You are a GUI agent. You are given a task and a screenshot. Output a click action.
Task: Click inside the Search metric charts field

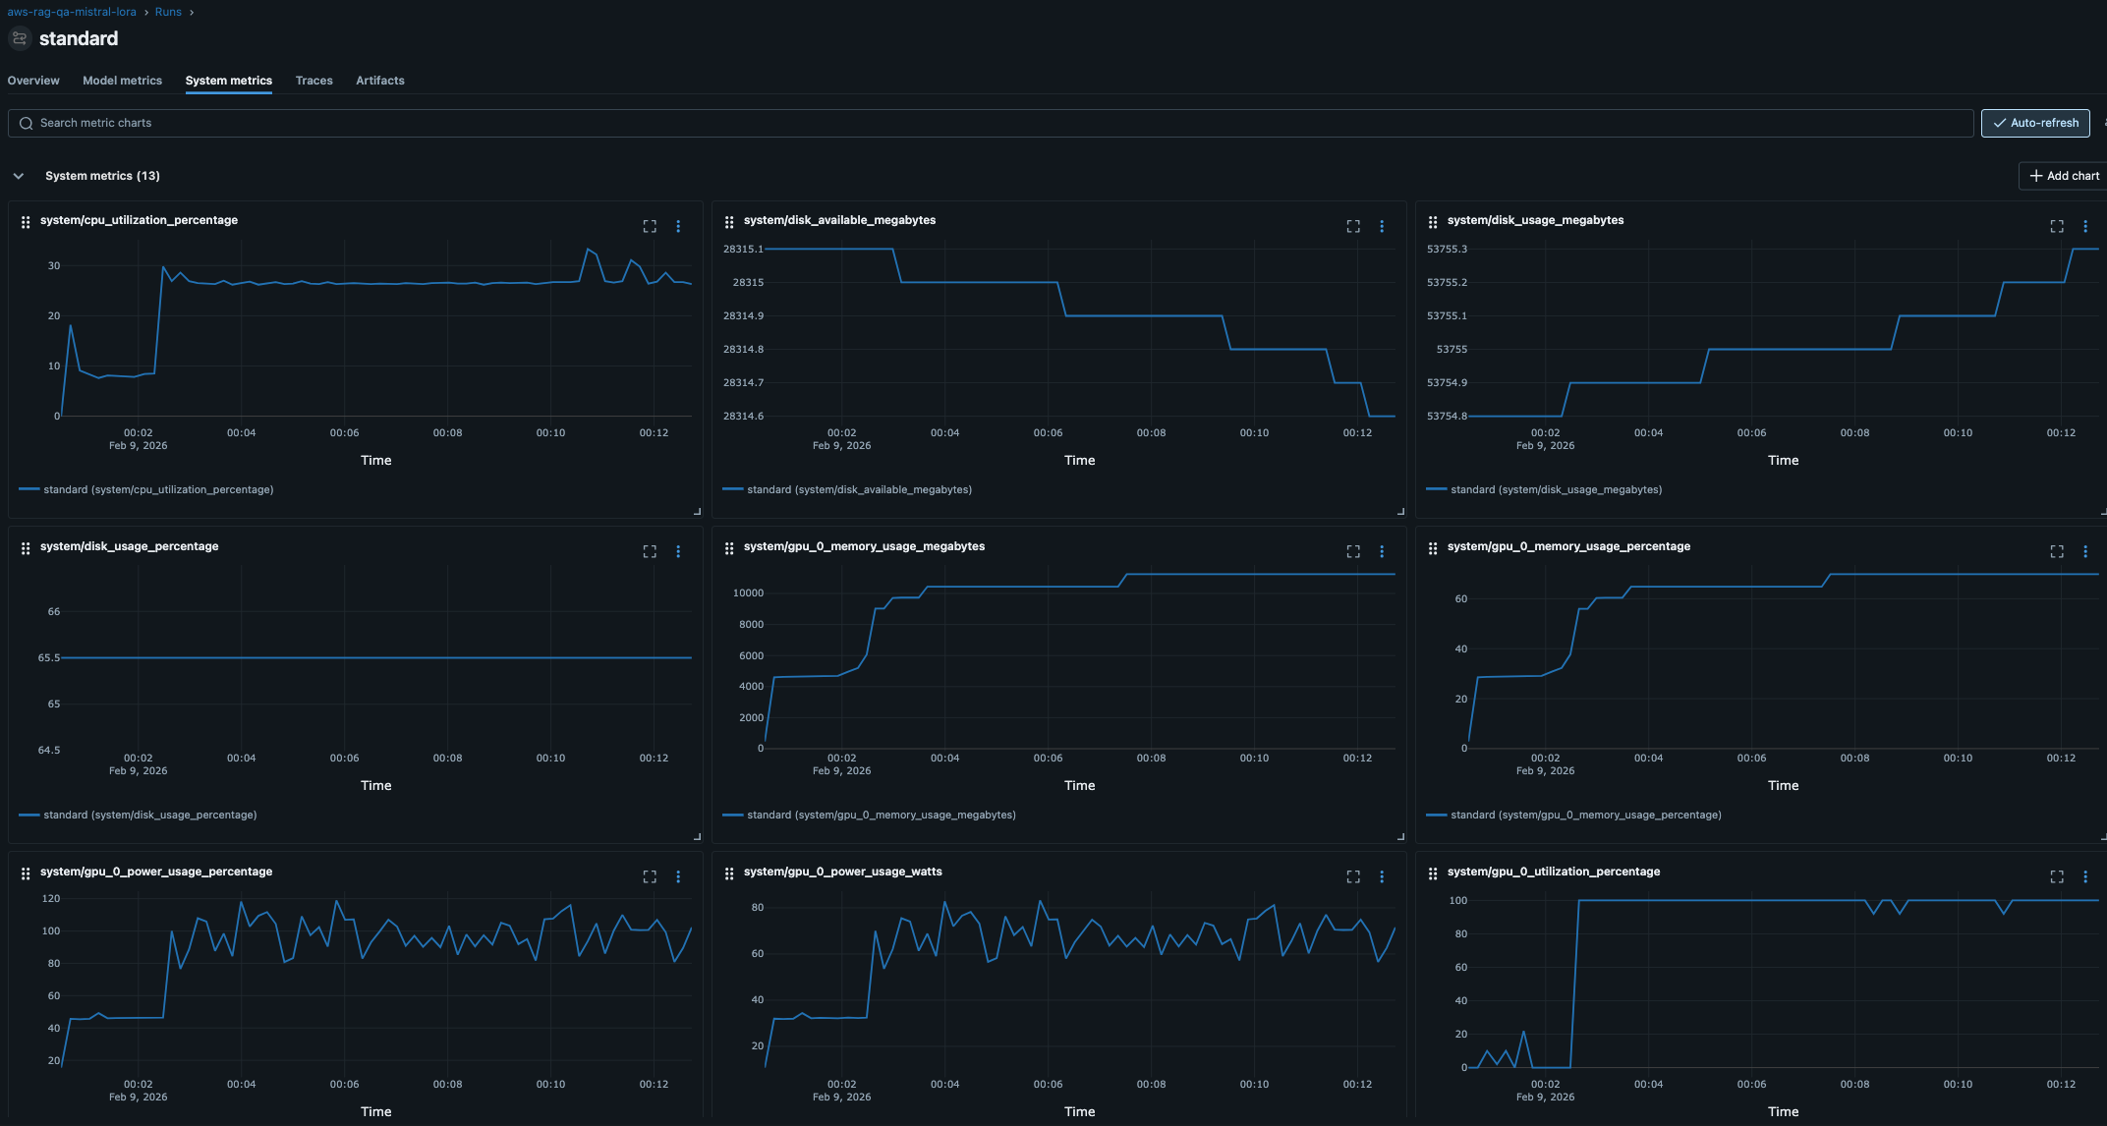[x=295, y=123]
